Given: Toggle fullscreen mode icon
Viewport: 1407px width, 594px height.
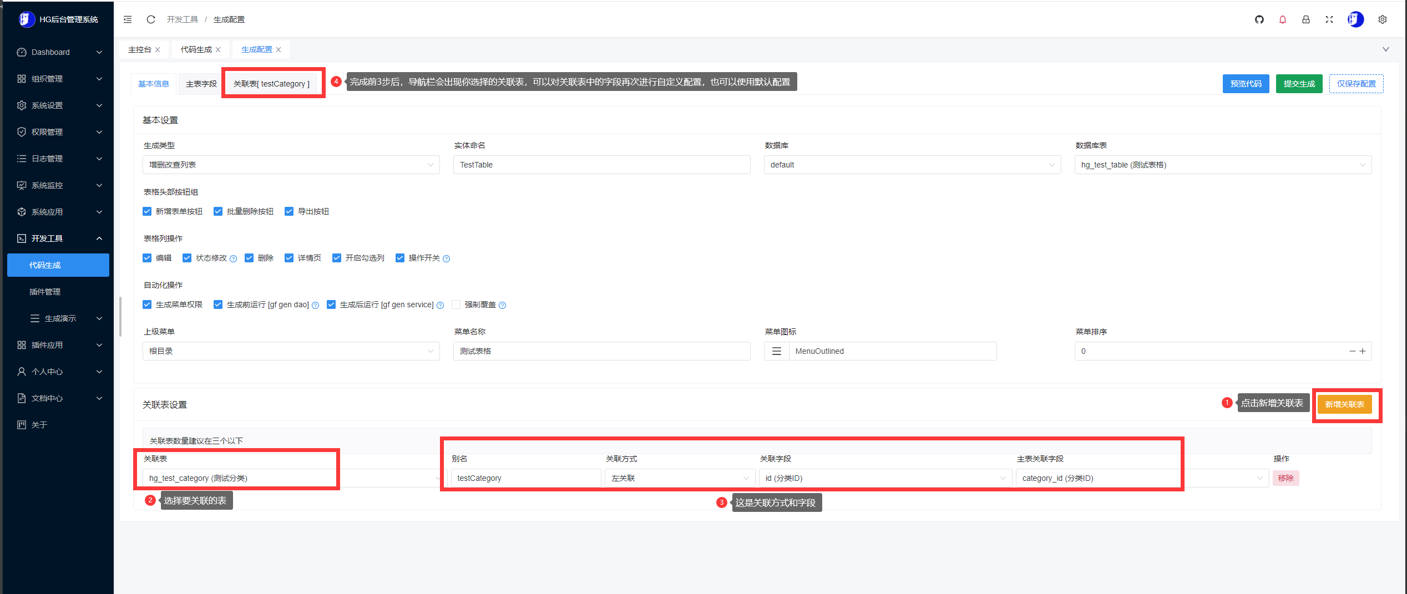Looking at the screenshot, I should click(x=1329, y=19).
